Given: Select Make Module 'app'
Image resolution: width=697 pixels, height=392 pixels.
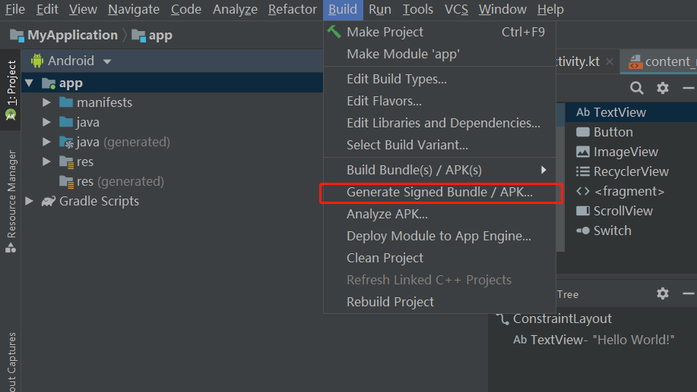Looking at the screenshot, I should click(x=439, y=54).
